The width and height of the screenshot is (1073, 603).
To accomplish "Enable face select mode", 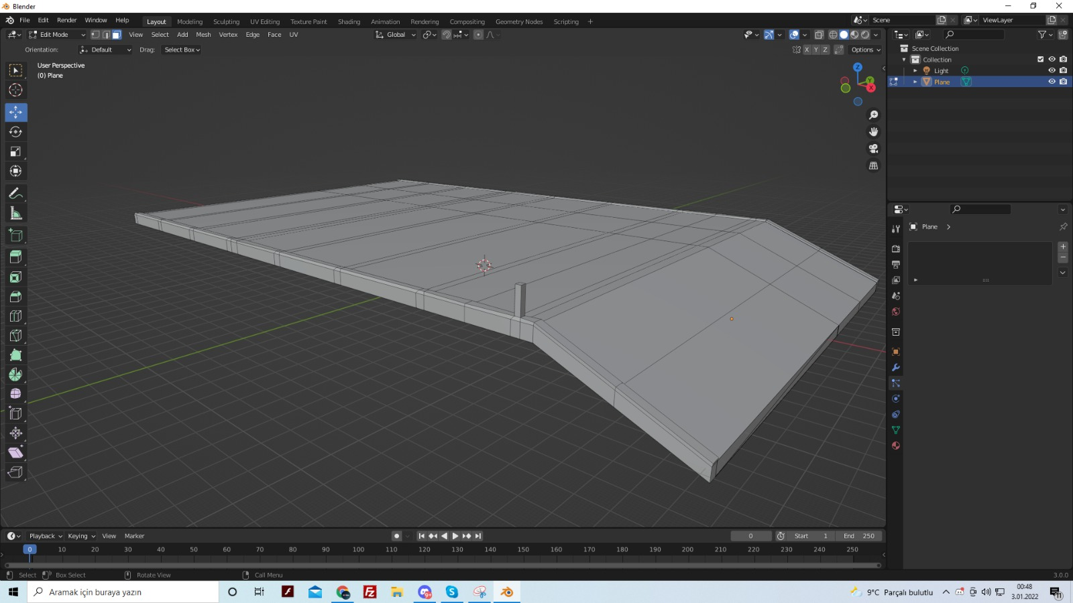I will pos(116,35).
